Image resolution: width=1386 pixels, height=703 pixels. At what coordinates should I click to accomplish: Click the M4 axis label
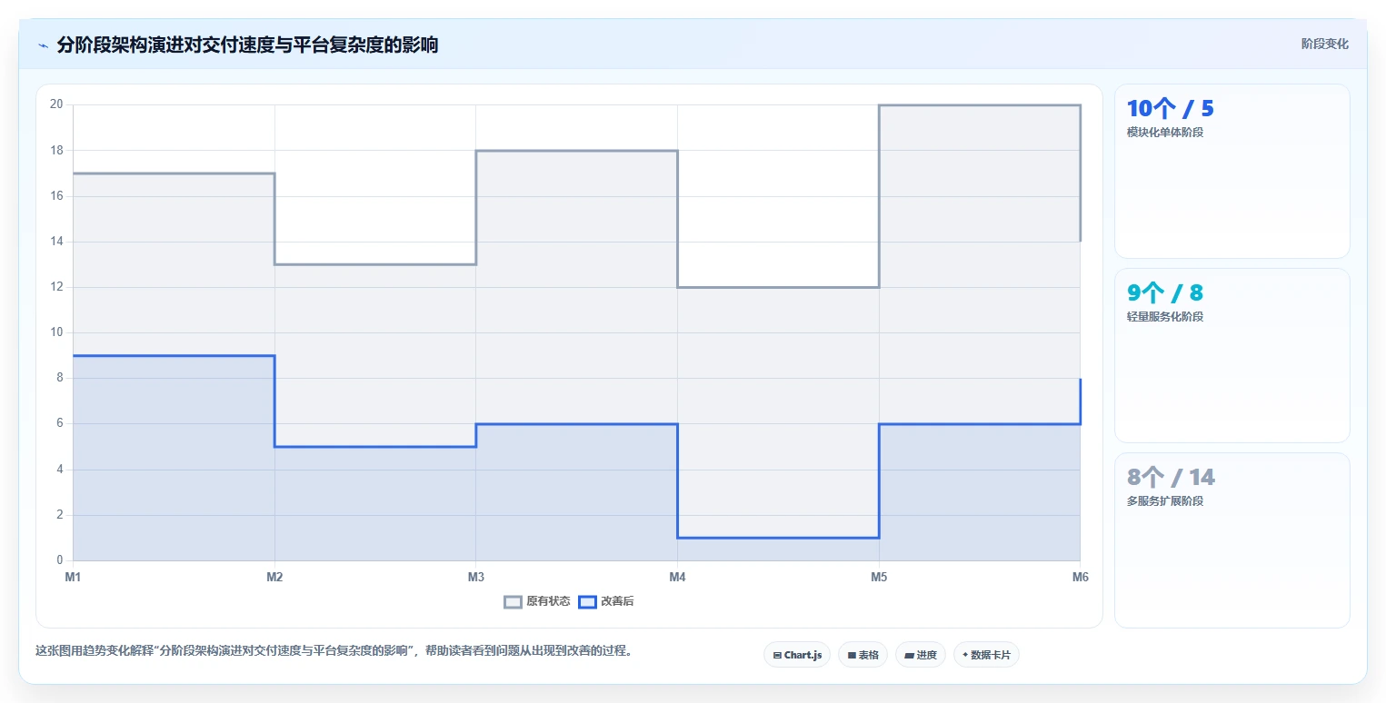677,577
